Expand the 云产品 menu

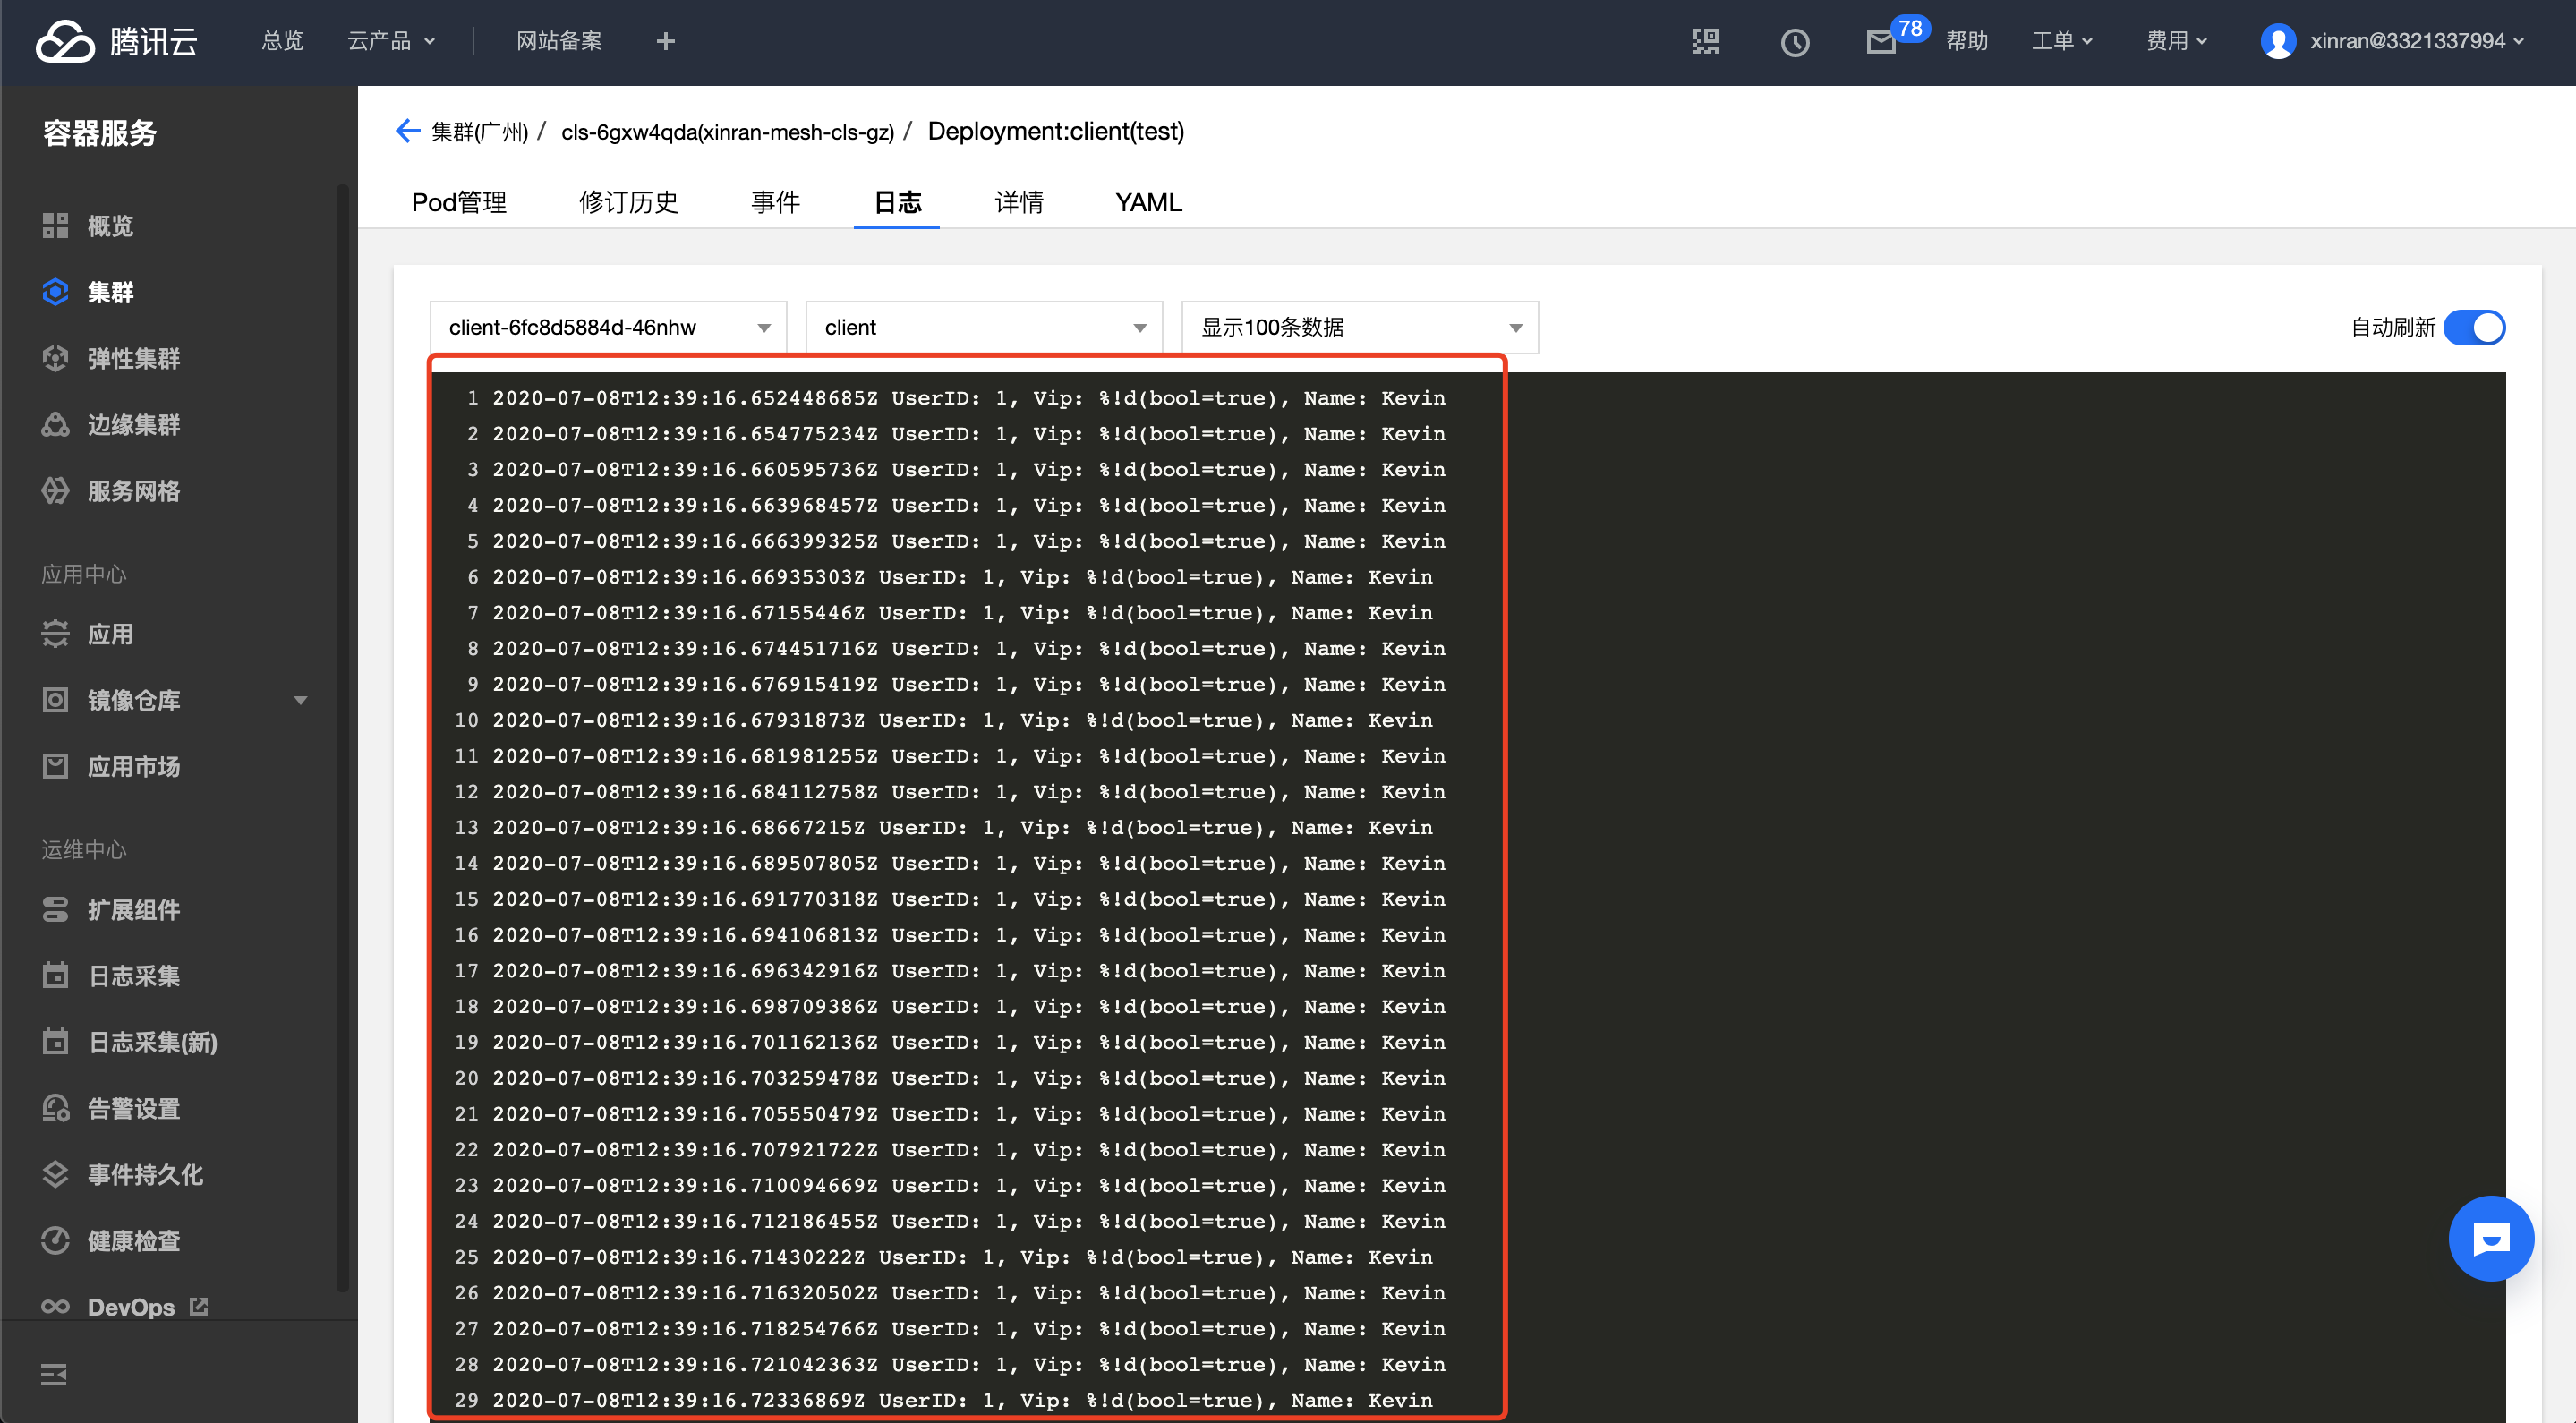pos(391,41)
